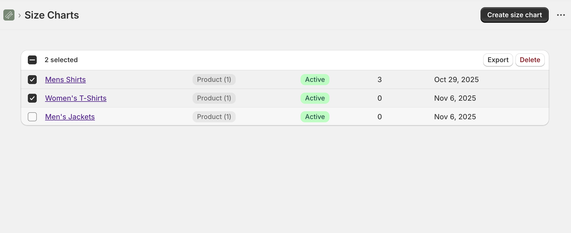Image resolution: width=571 pixels, height=233 pixels.
Task: Select the Men's Jackets checkbox
Action: click(x=32, y=117)
